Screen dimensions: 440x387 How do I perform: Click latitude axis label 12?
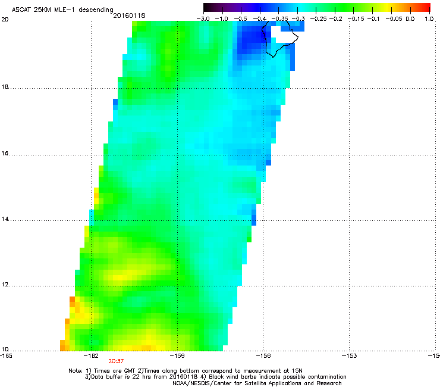(x=5, y=285)
